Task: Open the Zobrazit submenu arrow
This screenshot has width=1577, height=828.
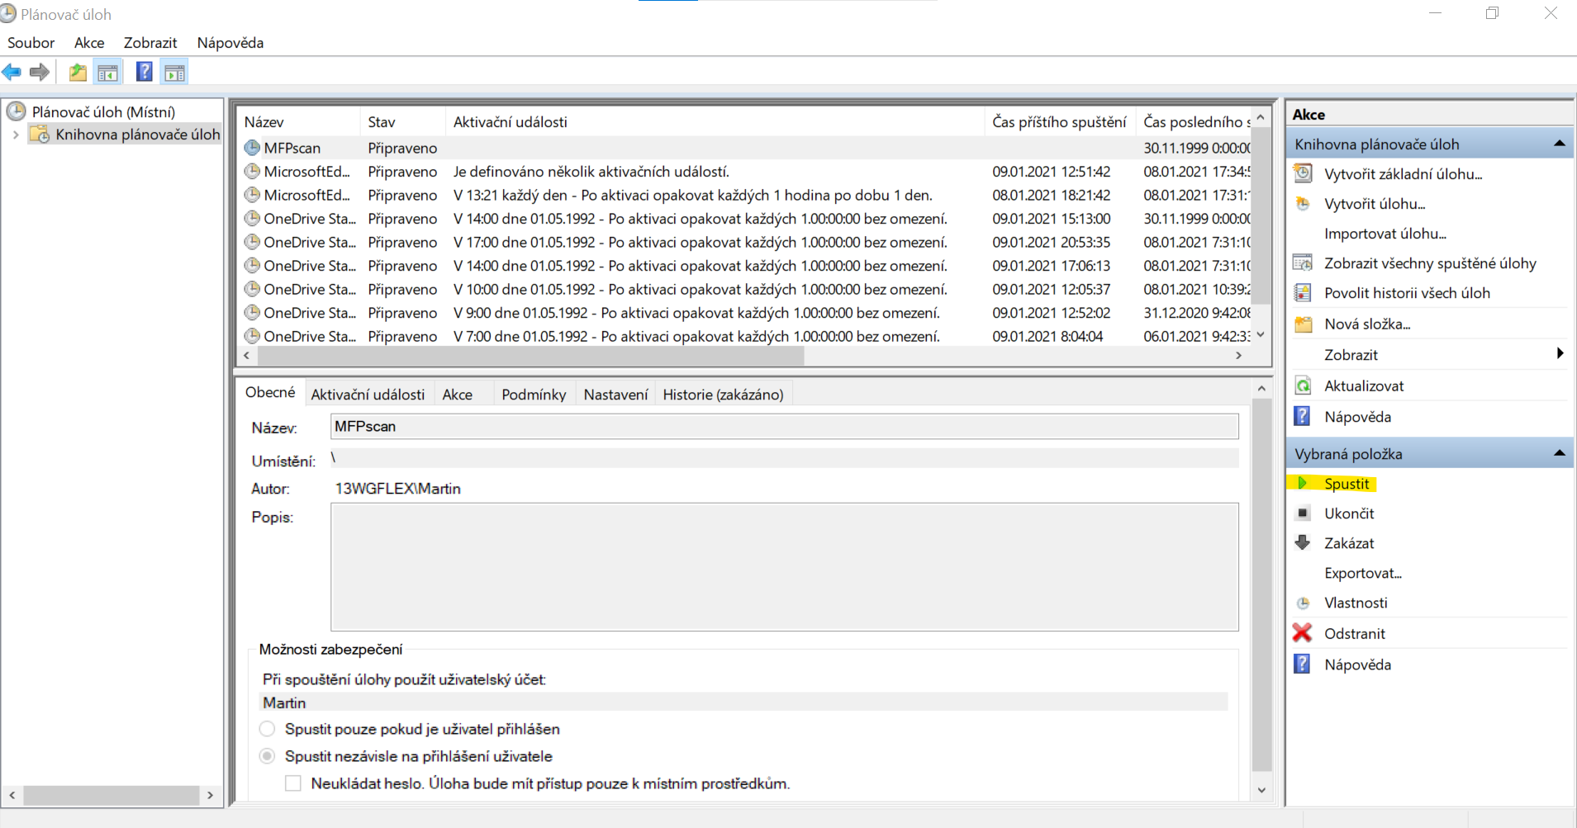Action: [x=1559, y=354]
